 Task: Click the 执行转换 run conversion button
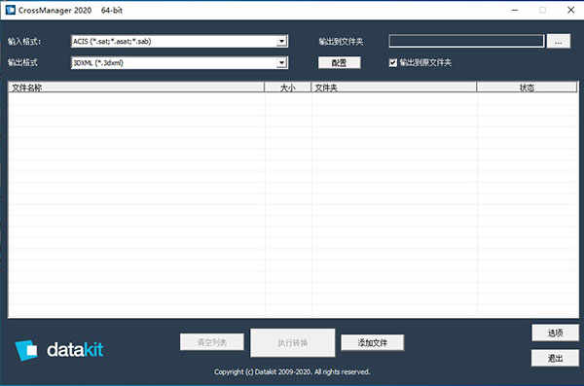pos(293,343)
